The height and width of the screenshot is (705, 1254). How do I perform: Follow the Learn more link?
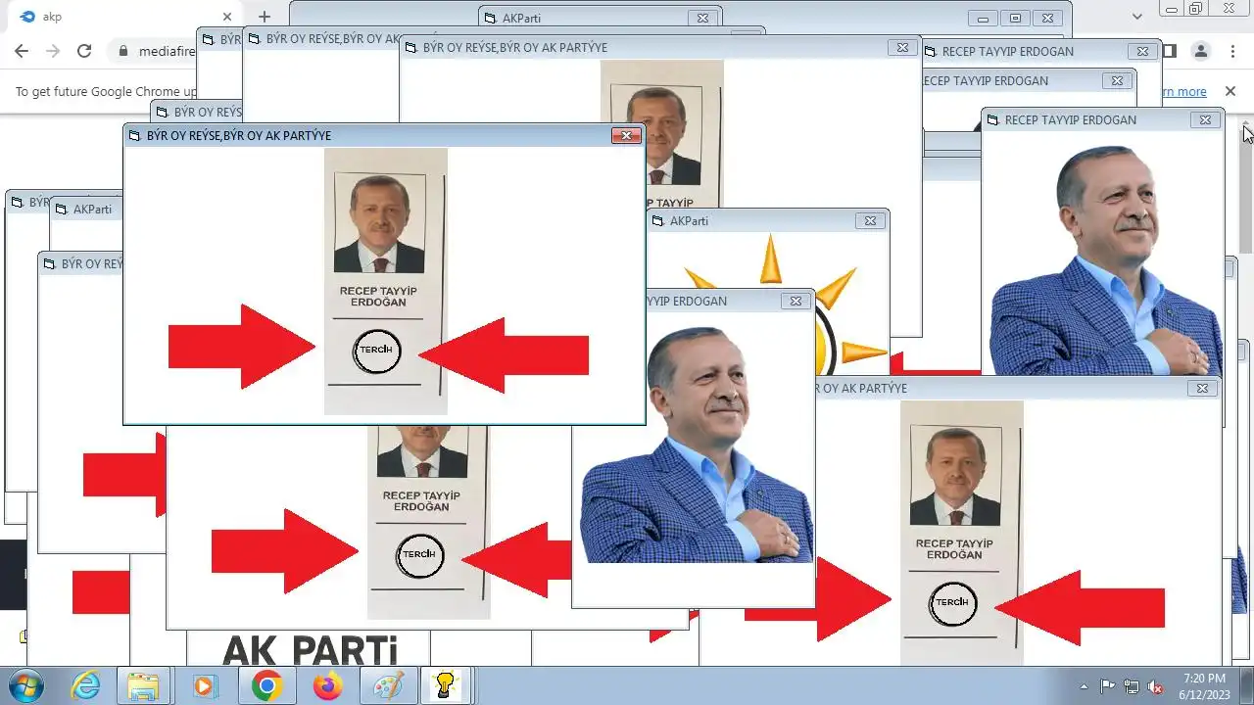[x=1184, y=91]
